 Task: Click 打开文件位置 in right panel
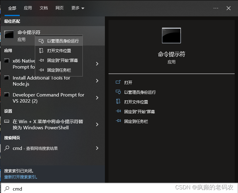click(136, 102)
